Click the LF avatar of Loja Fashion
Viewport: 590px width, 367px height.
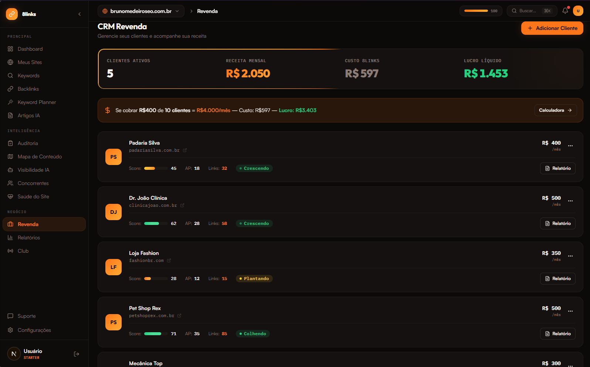point(113,267)
